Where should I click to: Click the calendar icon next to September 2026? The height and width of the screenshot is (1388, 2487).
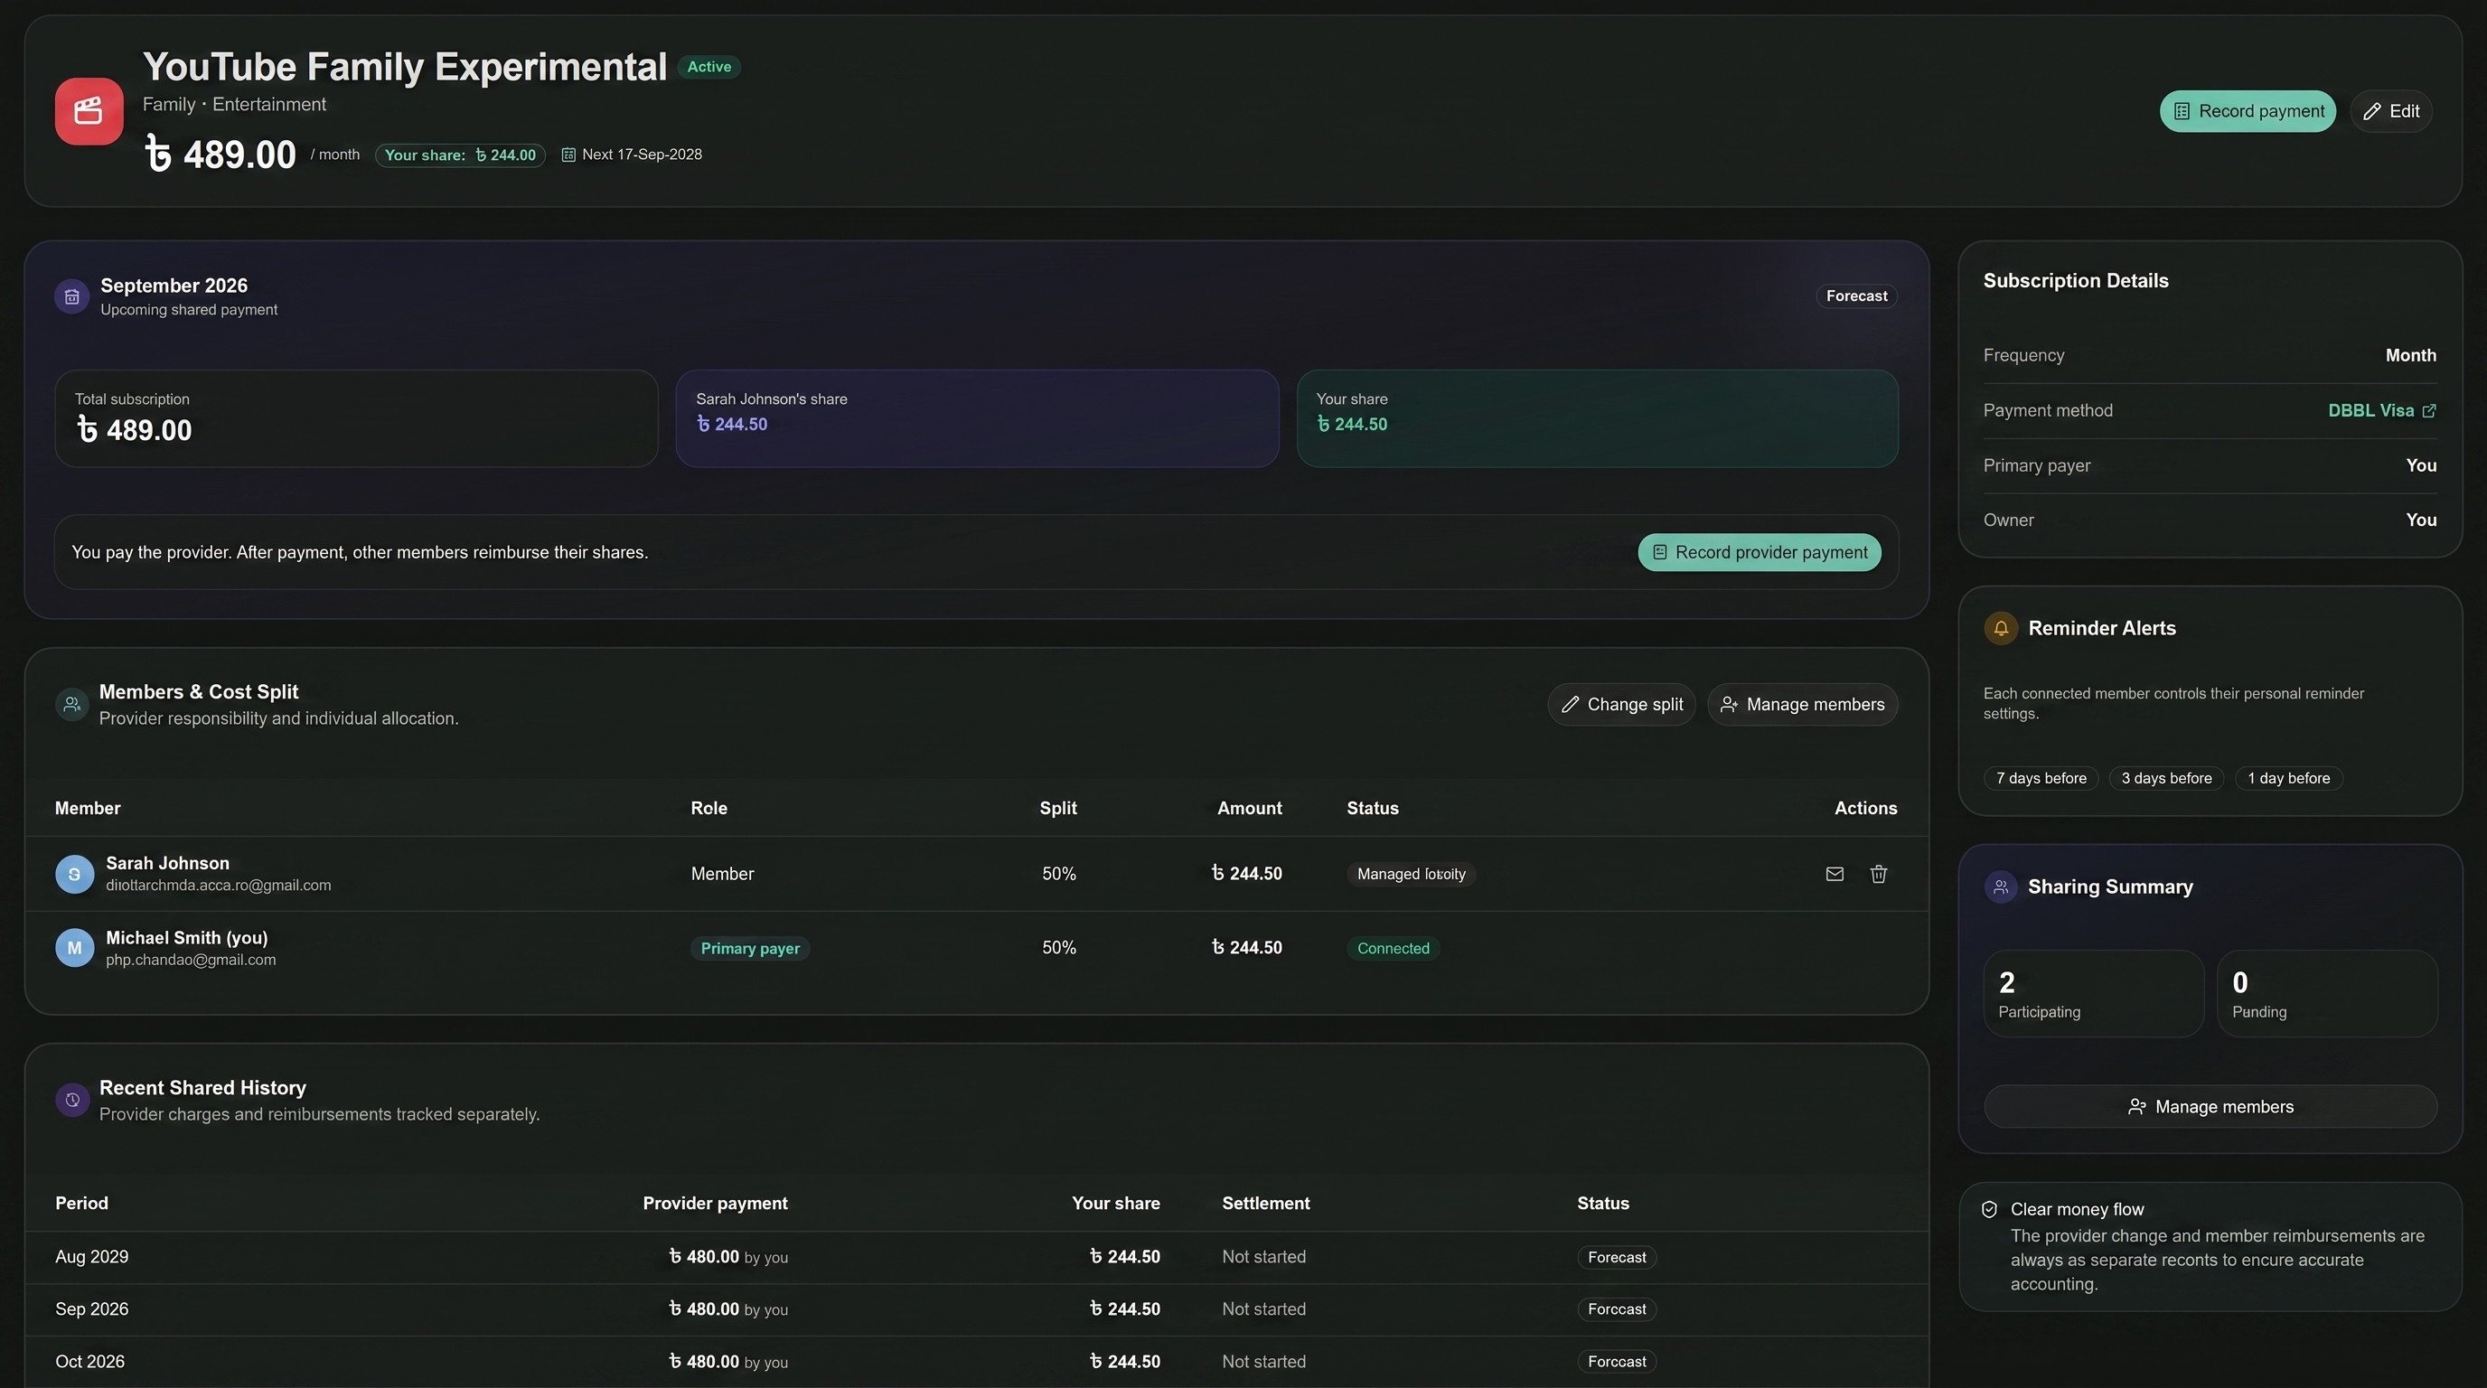coord(71,296)
